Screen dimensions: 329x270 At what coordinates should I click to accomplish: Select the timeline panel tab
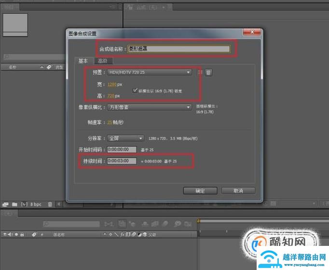click(x=9, y=214)
